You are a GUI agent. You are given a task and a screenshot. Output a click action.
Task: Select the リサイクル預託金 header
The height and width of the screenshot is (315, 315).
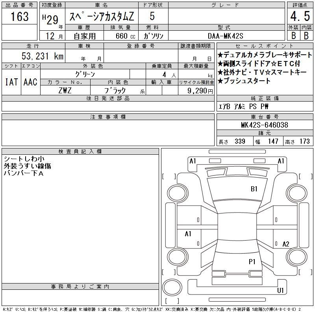[x=196, y=82]
